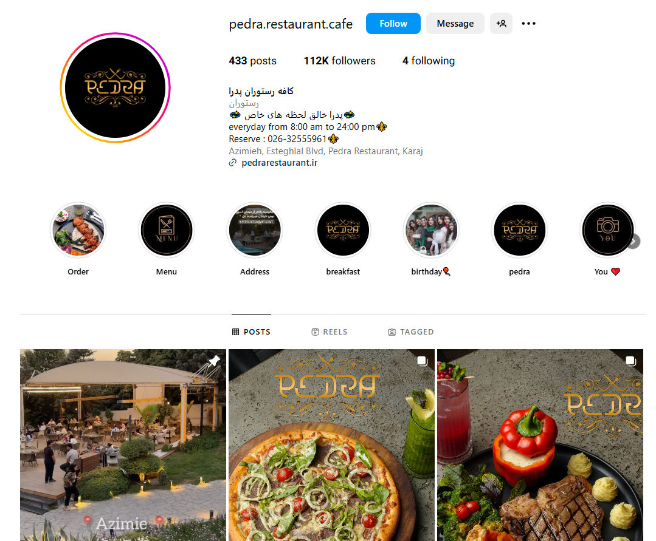View the 112K followers list
Viewport: 656px width, 541px height.
[339, 61]
